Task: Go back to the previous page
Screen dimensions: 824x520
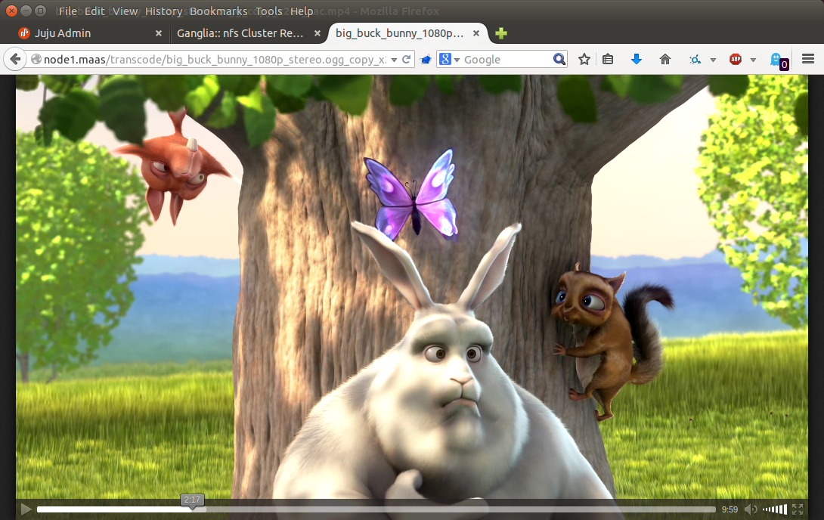Action: [x=15, y=60]
